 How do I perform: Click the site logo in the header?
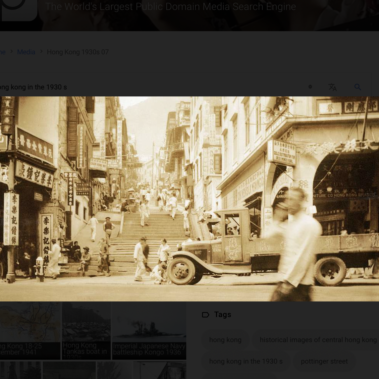click(x=19, y=8)
